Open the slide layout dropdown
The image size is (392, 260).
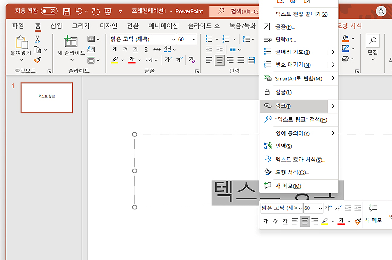94,39
